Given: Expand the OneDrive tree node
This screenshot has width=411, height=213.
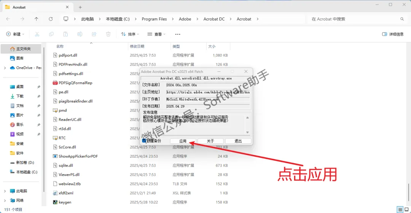Looking at the screenshot, I should [5, 68].
